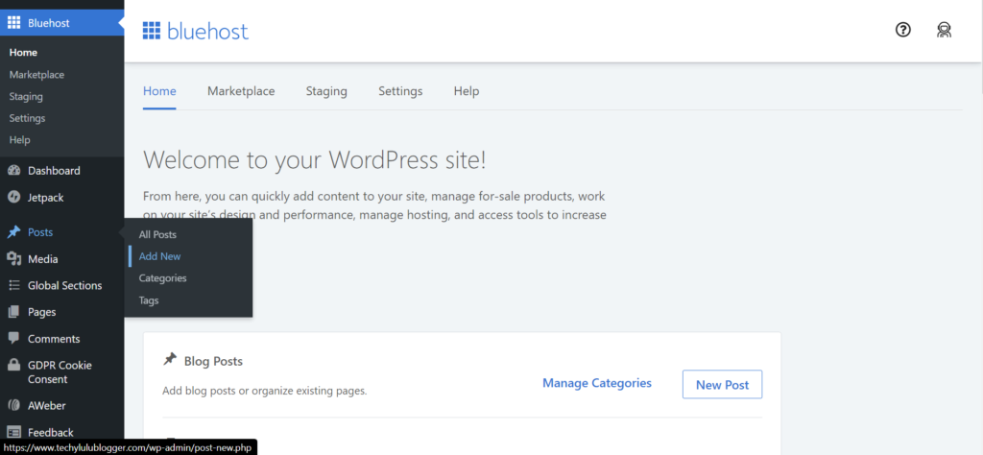Image resolution: width=983 pixels, height=455 pixels.
Task: Open the Settings tab in top navigation
Action: [x=400, y=91]
